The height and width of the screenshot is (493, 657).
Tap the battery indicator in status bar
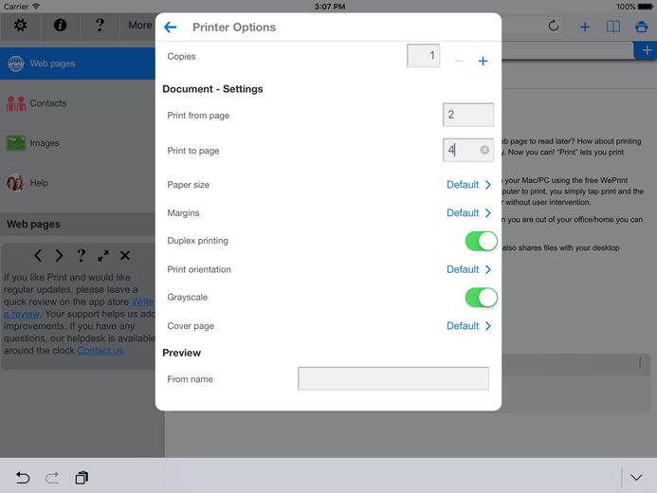pos(646,7)
